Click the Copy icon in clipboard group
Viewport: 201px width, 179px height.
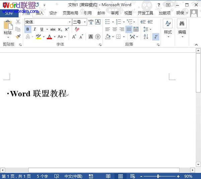click(x=18, y=29)
